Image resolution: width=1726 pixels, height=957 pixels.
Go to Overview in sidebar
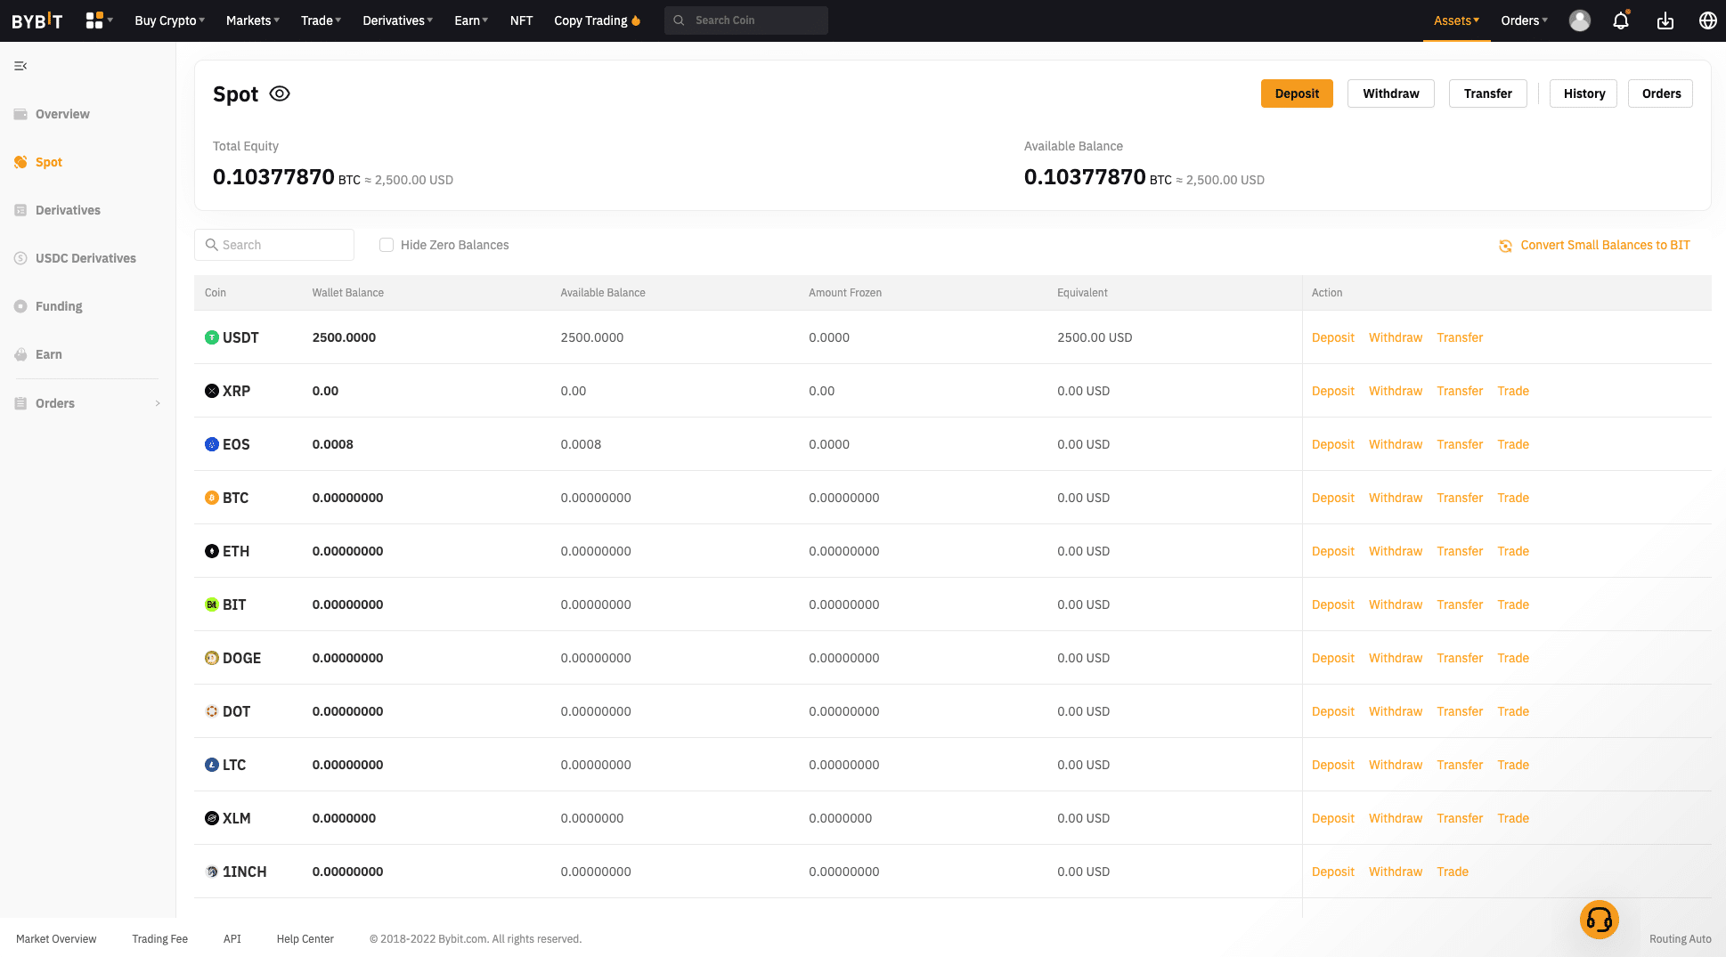[x=62, y=114]
